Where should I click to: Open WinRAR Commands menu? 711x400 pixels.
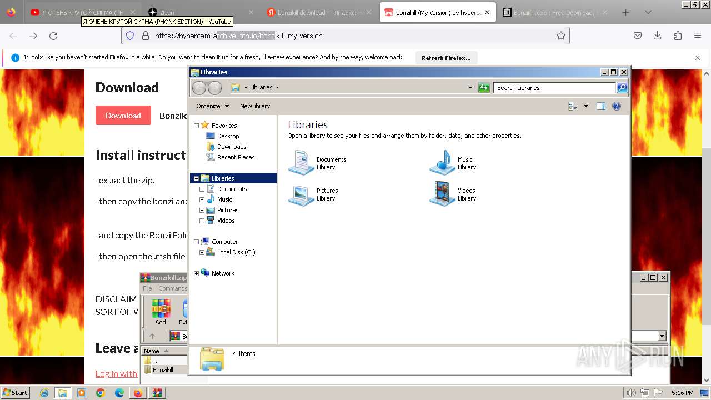tap(173, 288)
